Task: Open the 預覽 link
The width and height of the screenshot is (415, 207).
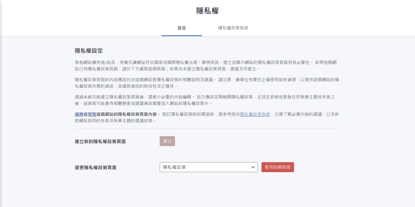Action: (92, 114)
